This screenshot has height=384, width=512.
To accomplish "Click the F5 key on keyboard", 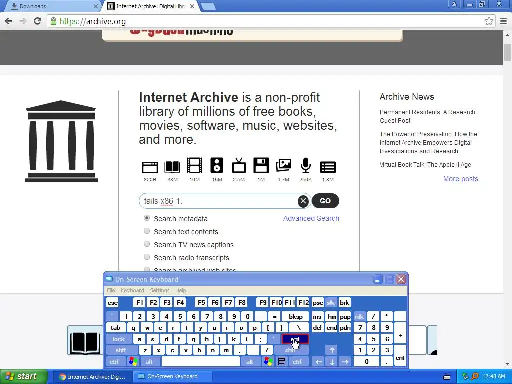I will click(201, 302).
